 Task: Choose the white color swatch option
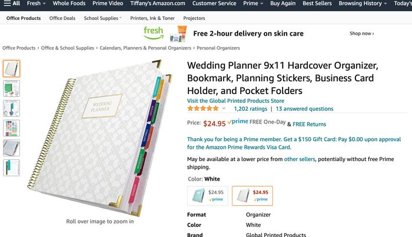click(x=252, y=196)
